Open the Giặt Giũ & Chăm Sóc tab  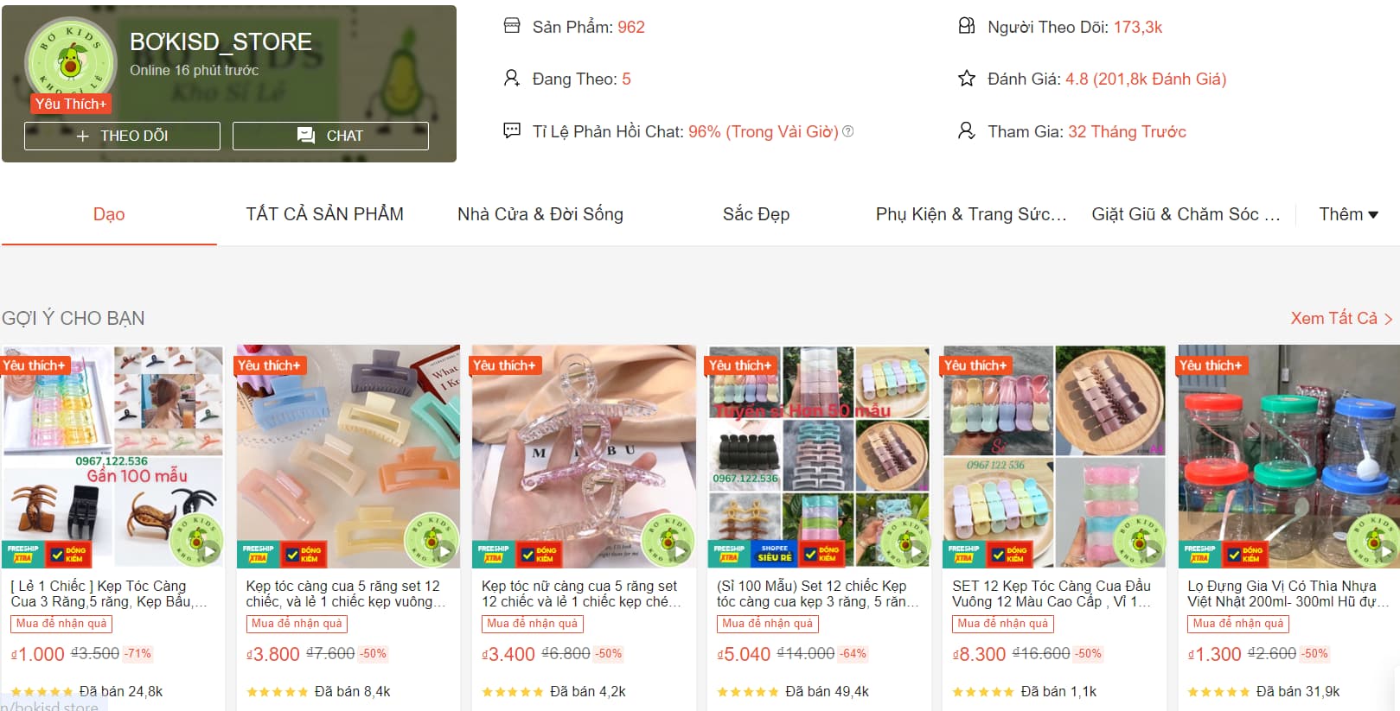1186,214
